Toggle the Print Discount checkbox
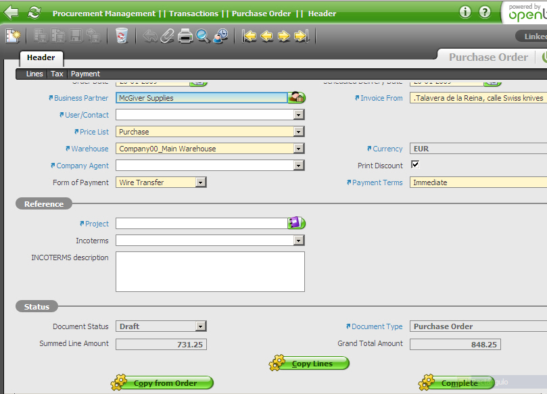The width and height of the screenshot is (547, 394). point(415,165)
